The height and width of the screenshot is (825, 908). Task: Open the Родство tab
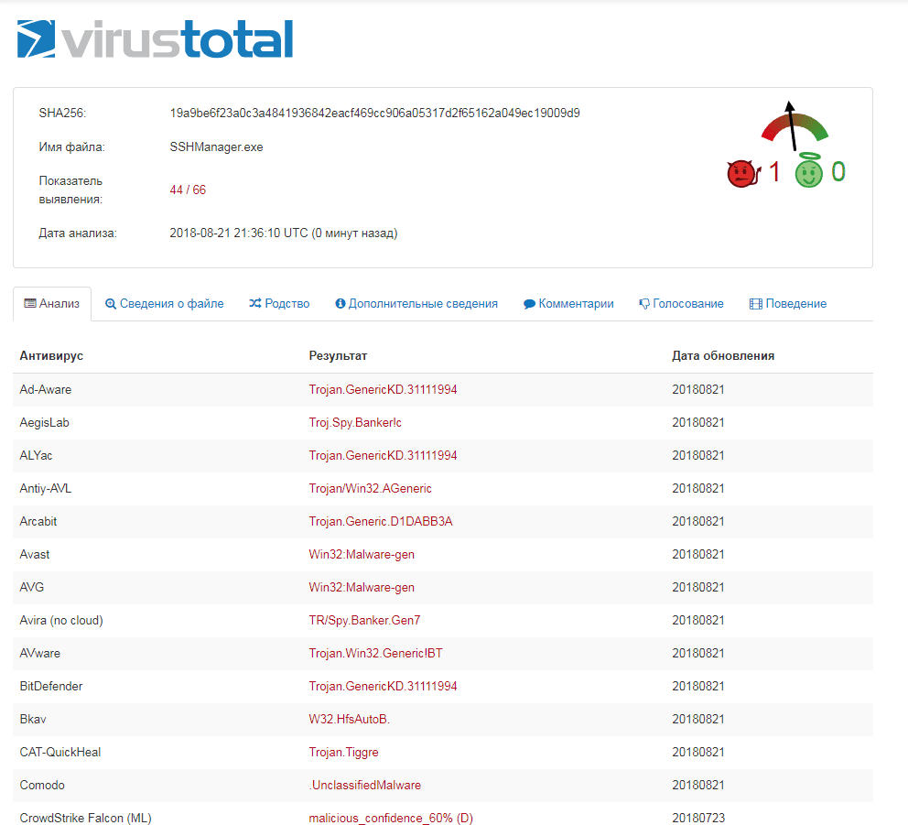coord(279,304)
